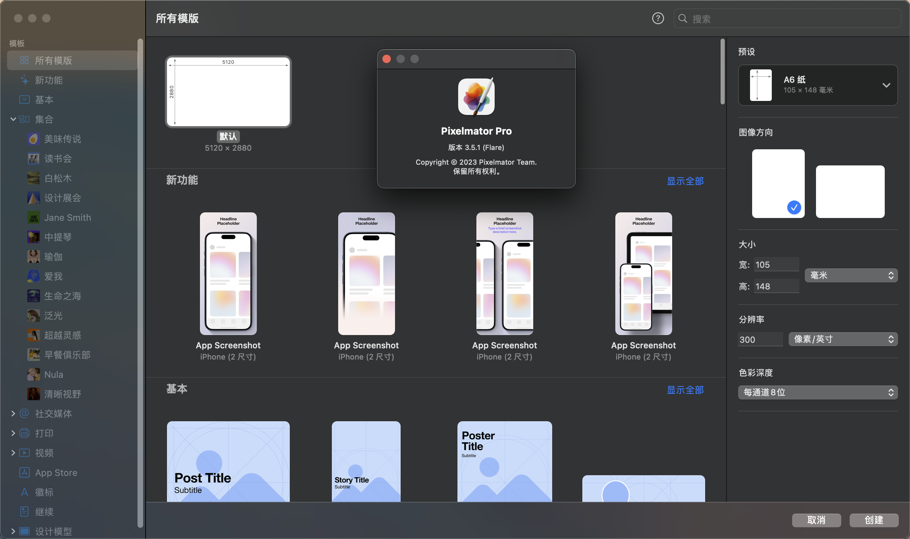Click the 高 height field
Image resolution: width=910 pixels, height=539 pixels.
pos(776,286)
